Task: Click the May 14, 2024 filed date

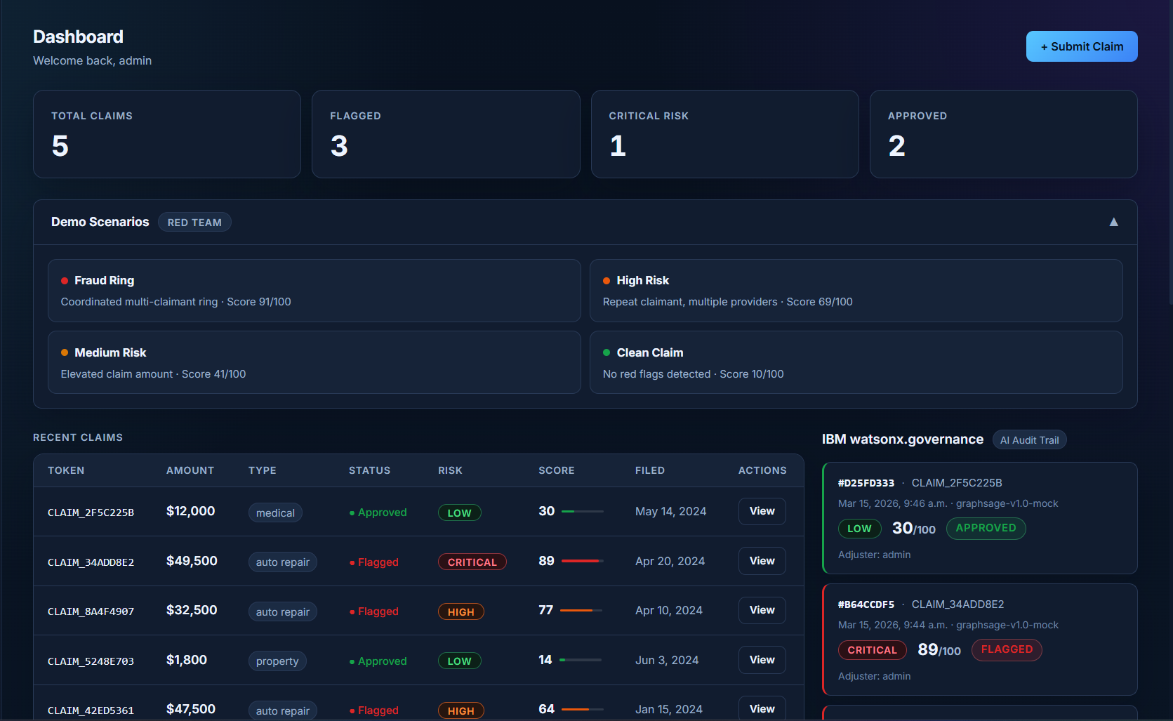Action: click(x=671, y=511)
